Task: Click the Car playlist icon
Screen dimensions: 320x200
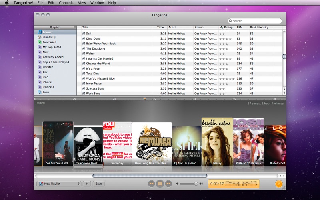Action: tap(40, 72)
